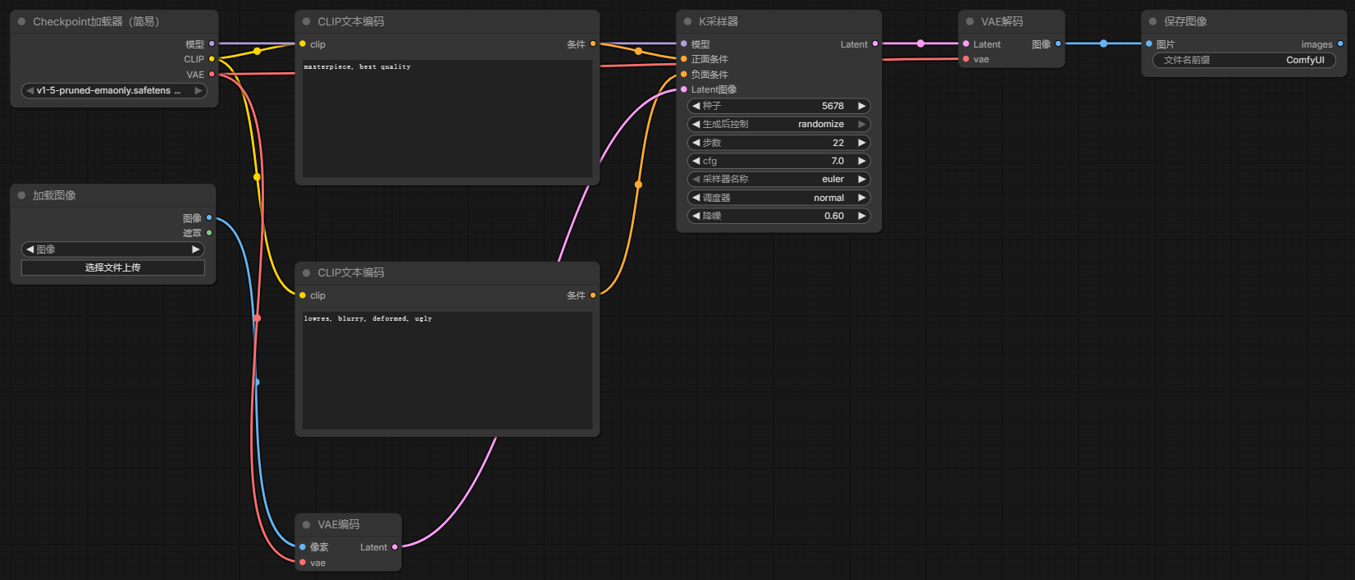Click the CLIP output socket on Checkpoint loader
1355x580 pixels.
212,59
